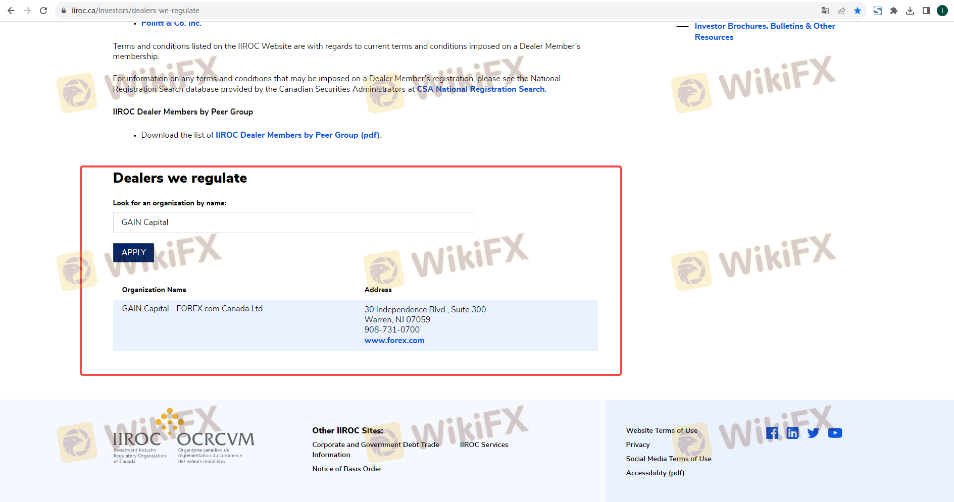The image size is (954, 502).
Task: Click the OCRCVM footer logo
Action: pos(216,447)
